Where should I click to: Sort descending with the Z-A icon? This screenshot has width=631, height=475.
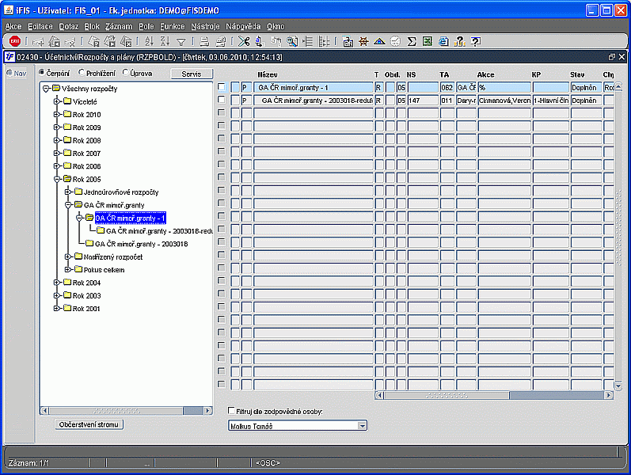[165, 41]
